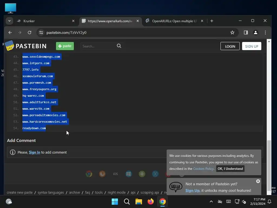Click the SIGN UP button
The width and height of the screenshot is (277, 208).
(252, 46)
